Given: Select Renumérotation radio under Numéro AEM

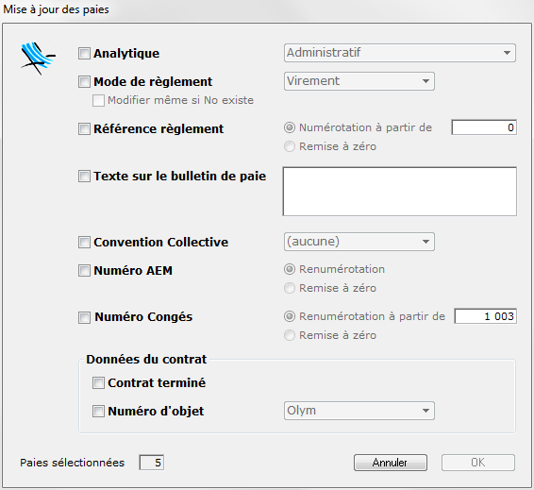Looking at the screenshot, I should [x=290, y=269].
